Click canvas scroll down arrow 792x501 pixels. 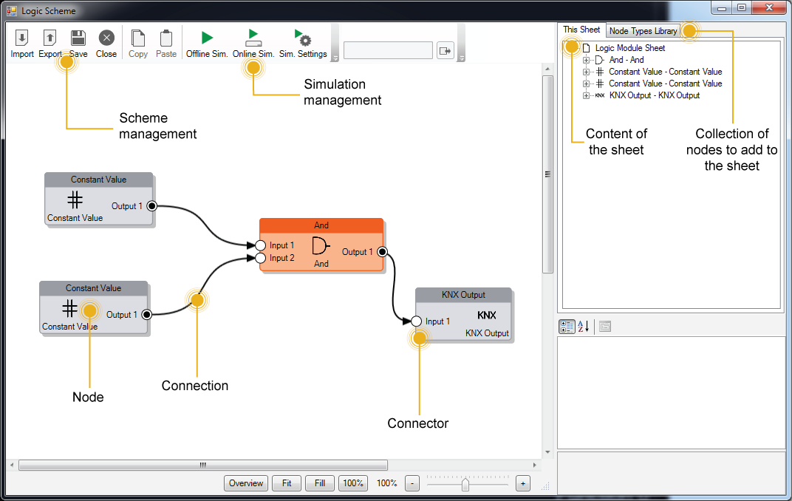coord(547,452)
